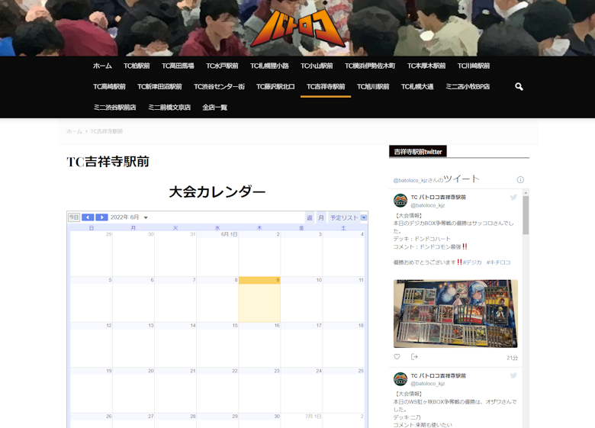This screenshot has width=595, height=428.
Task: Open profile avatar of first tweet
Action: [400, 201]
